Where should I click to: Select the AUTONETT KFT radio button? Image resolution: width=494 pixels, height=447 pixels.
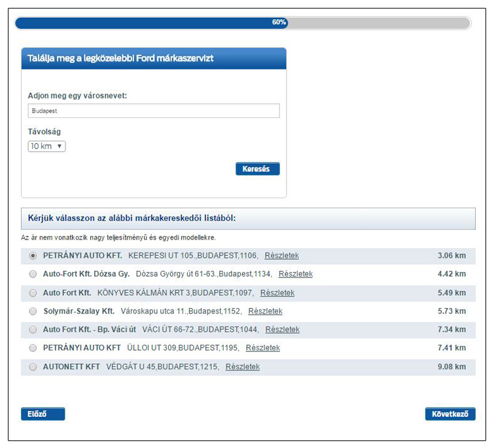33,367
